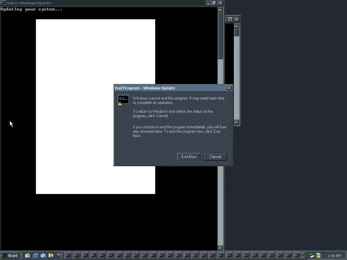Click the first Quick Launch icon beside Start
Screen dimensions: 347x260
(x=27, y=256)
